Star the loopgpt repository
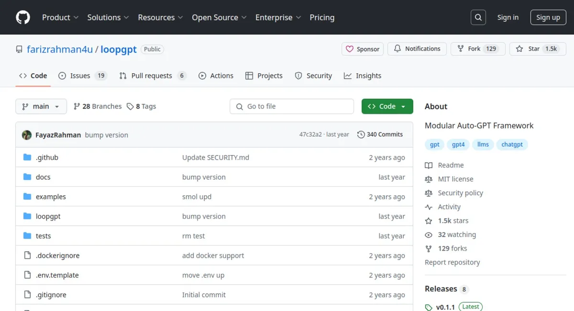The width and height of the screenshot is (574, 311). point(537,49)
